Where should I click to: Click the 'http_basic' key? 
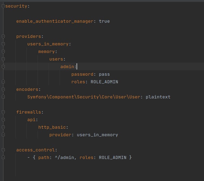[52, 127]
